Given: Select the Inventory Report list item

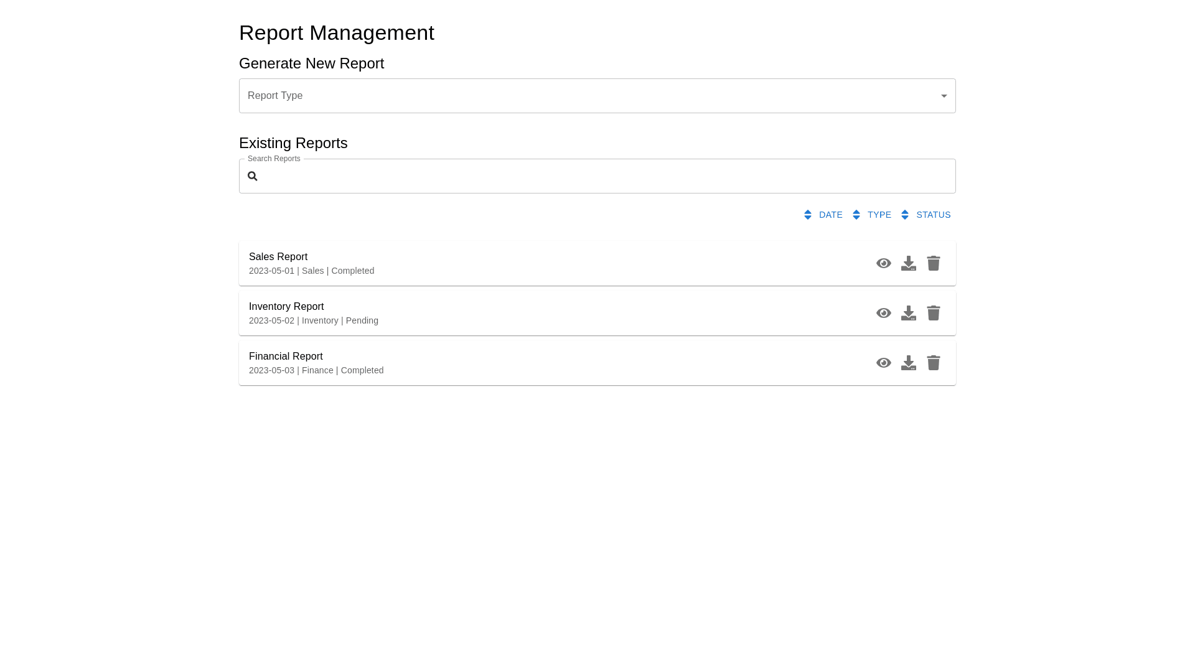Looking at the screenshot, I should click(498, 313).
